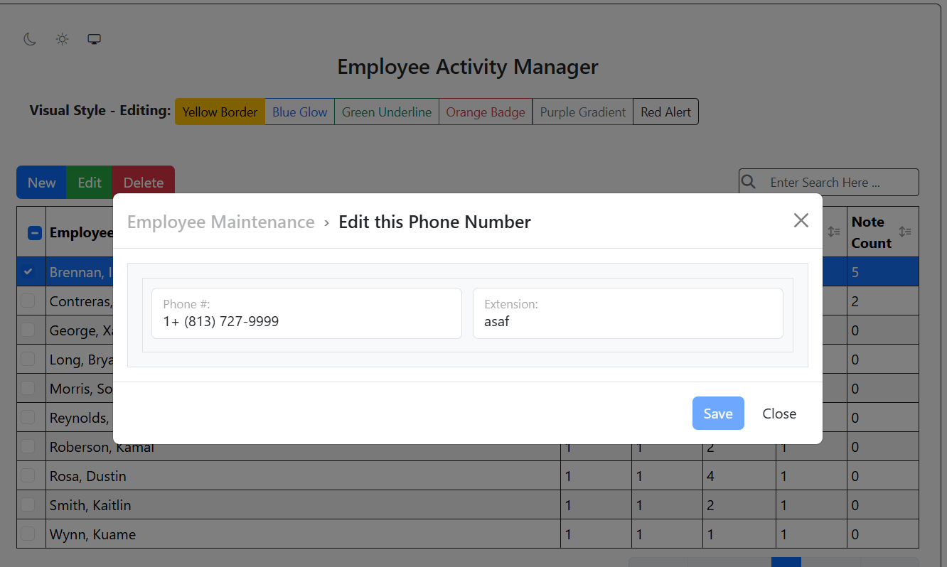The image size is (947, 567).
Task: Switch to dark mode moon icon
Action: pos(30,39)
